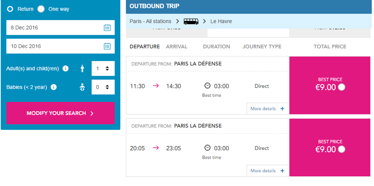The width and height of the screenshot is (374, 186).
Task: Select the One way option
Action: coord(41,9)
